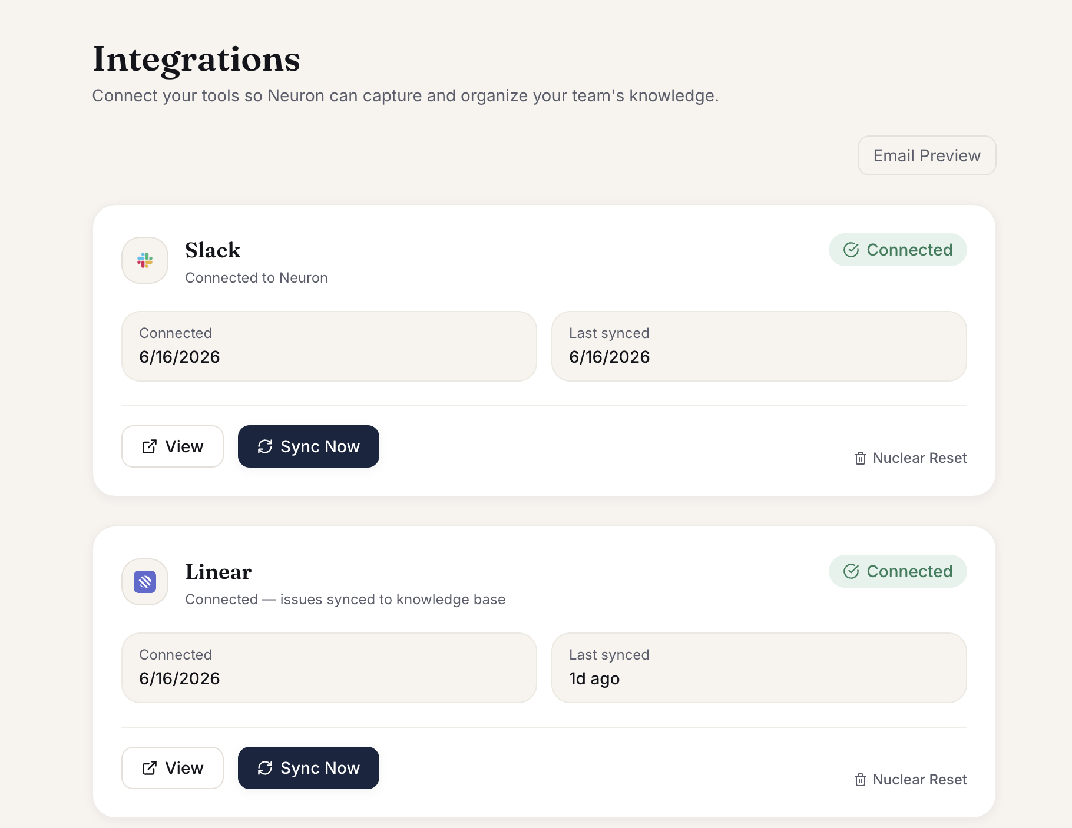Click Sync Now on Slack card
Image resolution: width=1072 pixels, height=828 pixels.
309,446
